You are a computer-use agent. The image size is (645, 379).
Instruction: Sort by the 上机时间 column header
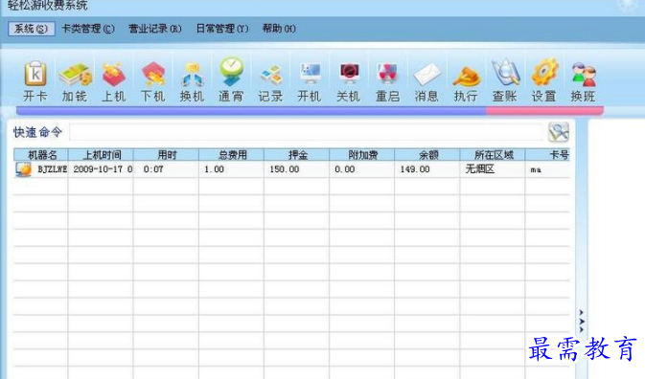(101, 155)
